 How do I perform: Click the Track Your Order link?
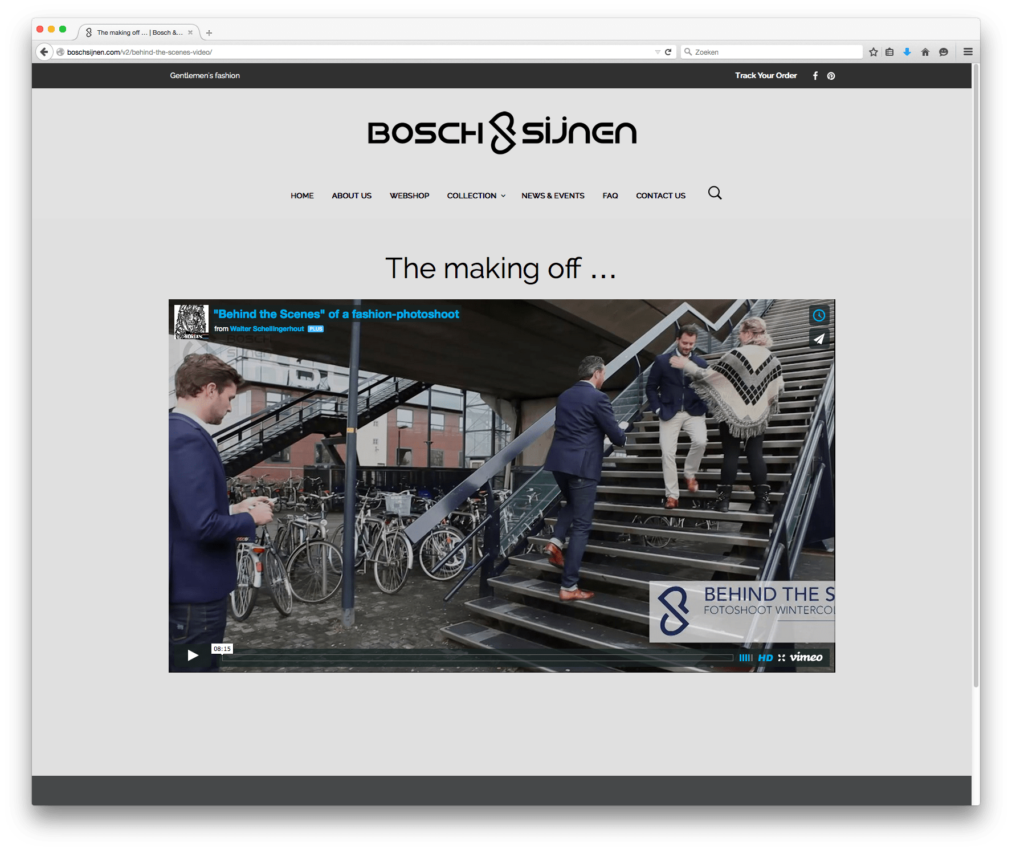click(x=766, y=75)
